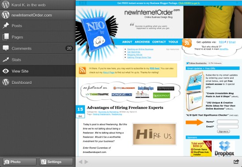Open the ARCHIVES nav tab
This screenshot has height=167, width=242.
[x=142, y=42]
